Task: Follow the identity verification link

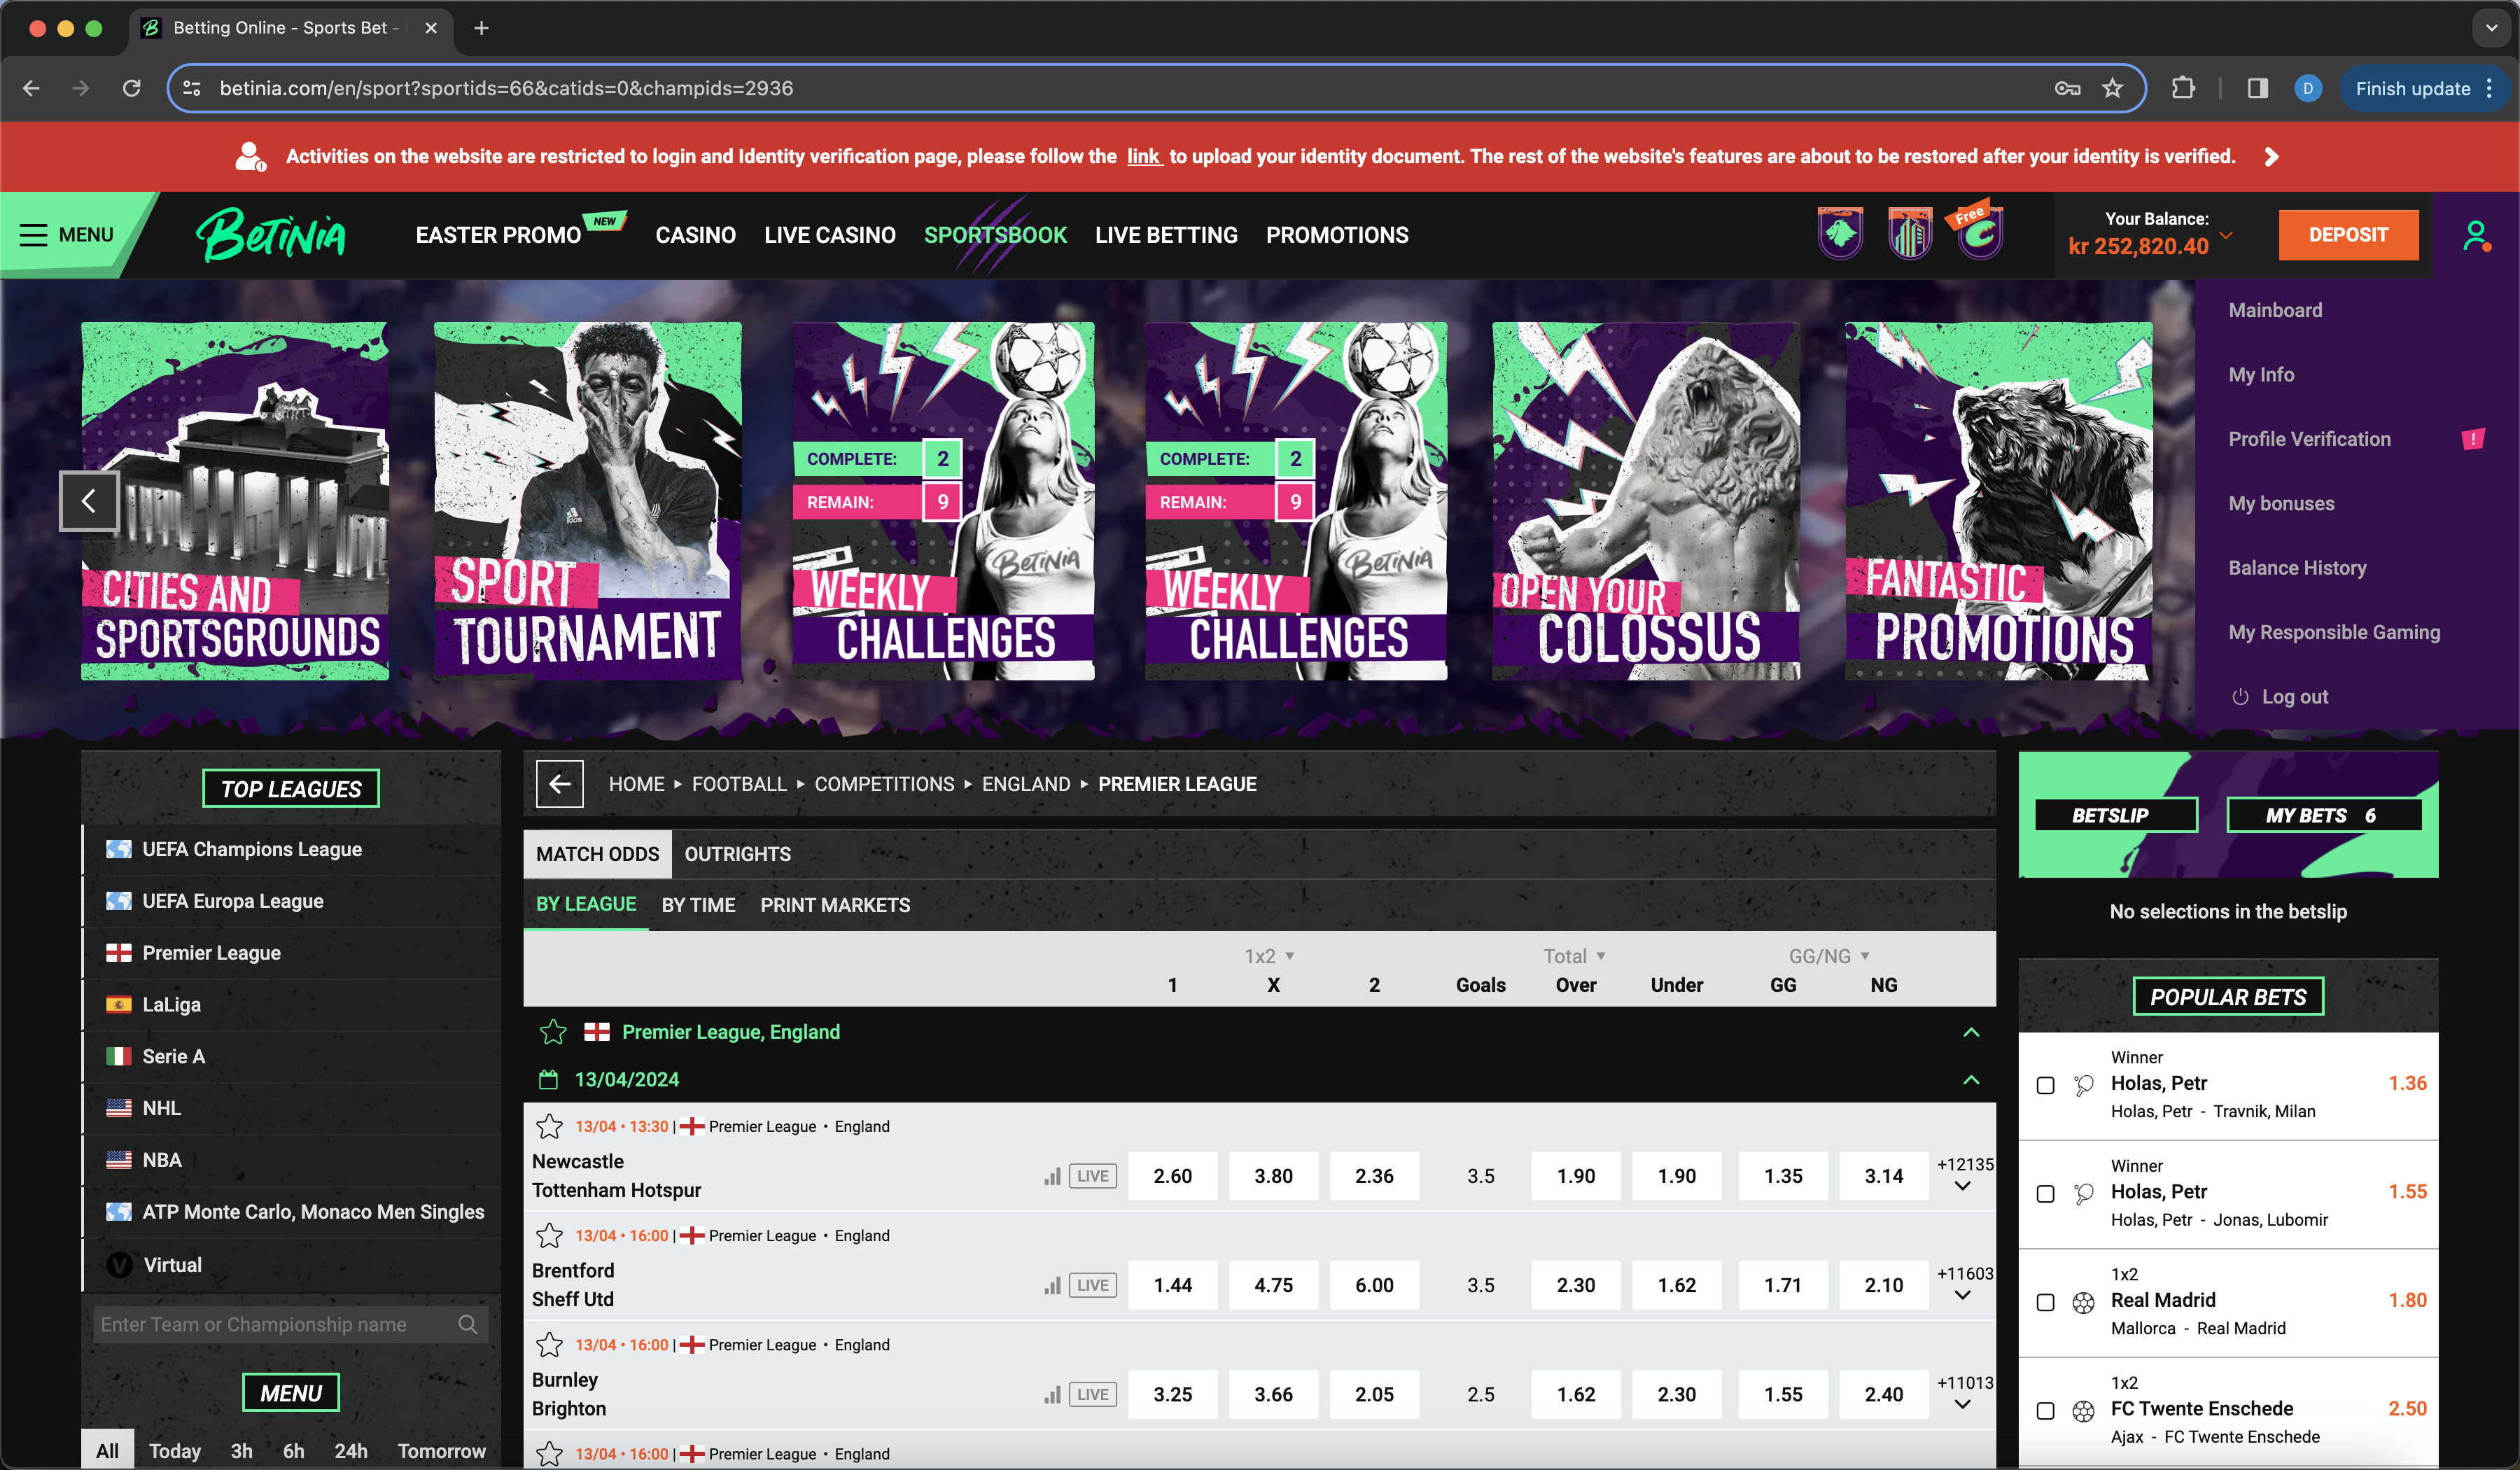Action: (1143, 156)
